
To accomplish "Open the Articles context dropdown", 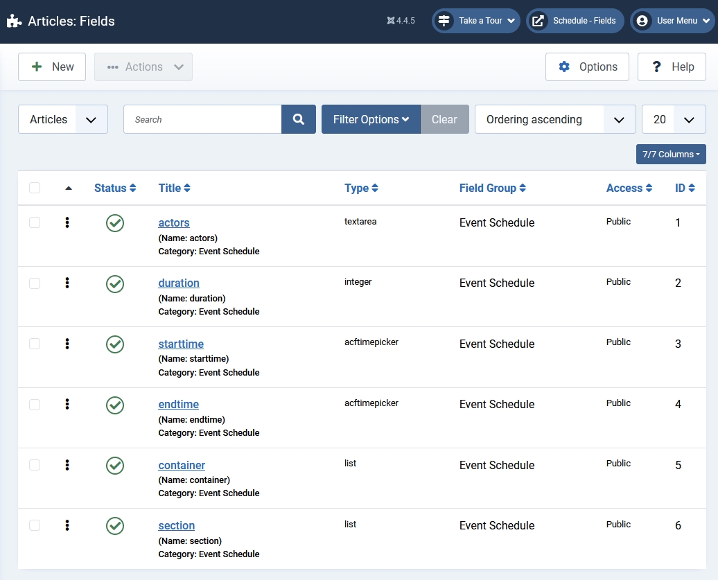I will (62, 119).
